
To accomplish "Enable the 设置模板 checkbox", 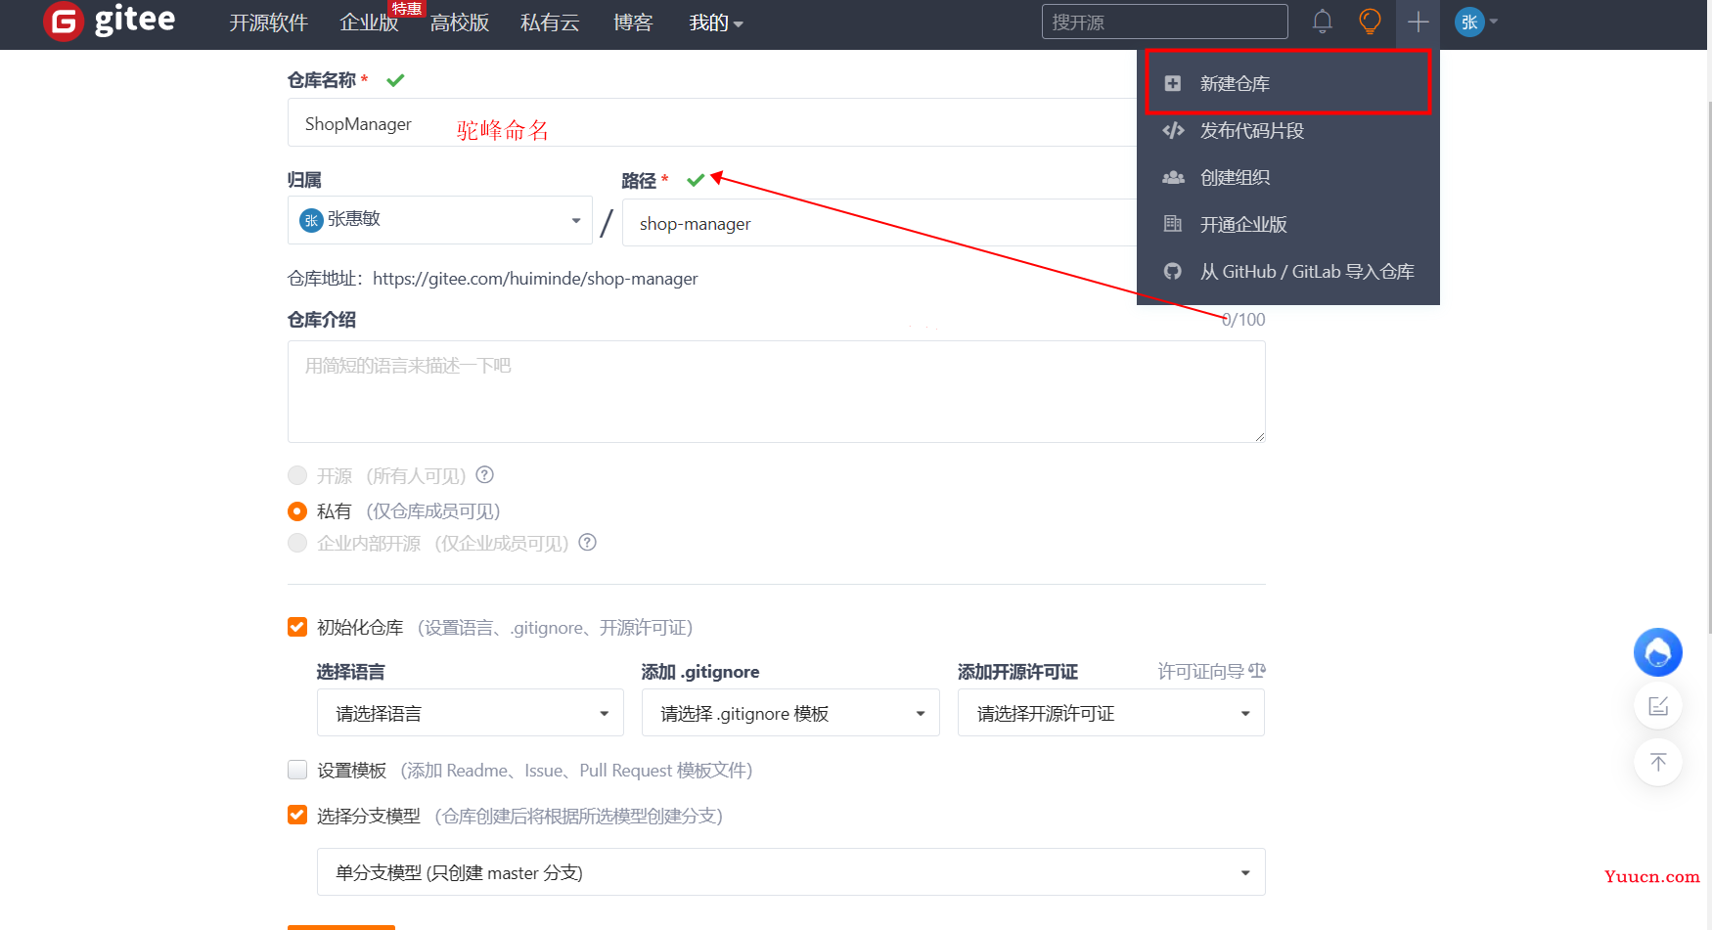I will (297, 770).
